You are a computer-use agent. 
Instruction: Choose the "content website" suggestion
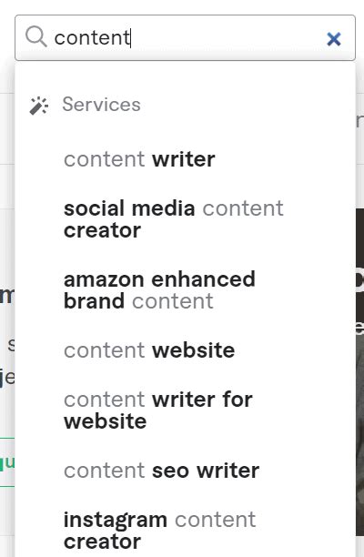pos(149,350)
